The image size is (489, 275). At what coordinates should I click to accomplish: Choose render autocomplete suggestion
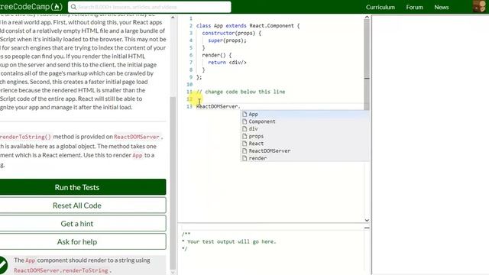305,158
